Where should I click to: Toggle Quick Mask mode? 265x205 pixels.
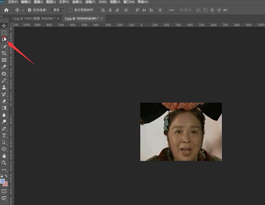4,191
